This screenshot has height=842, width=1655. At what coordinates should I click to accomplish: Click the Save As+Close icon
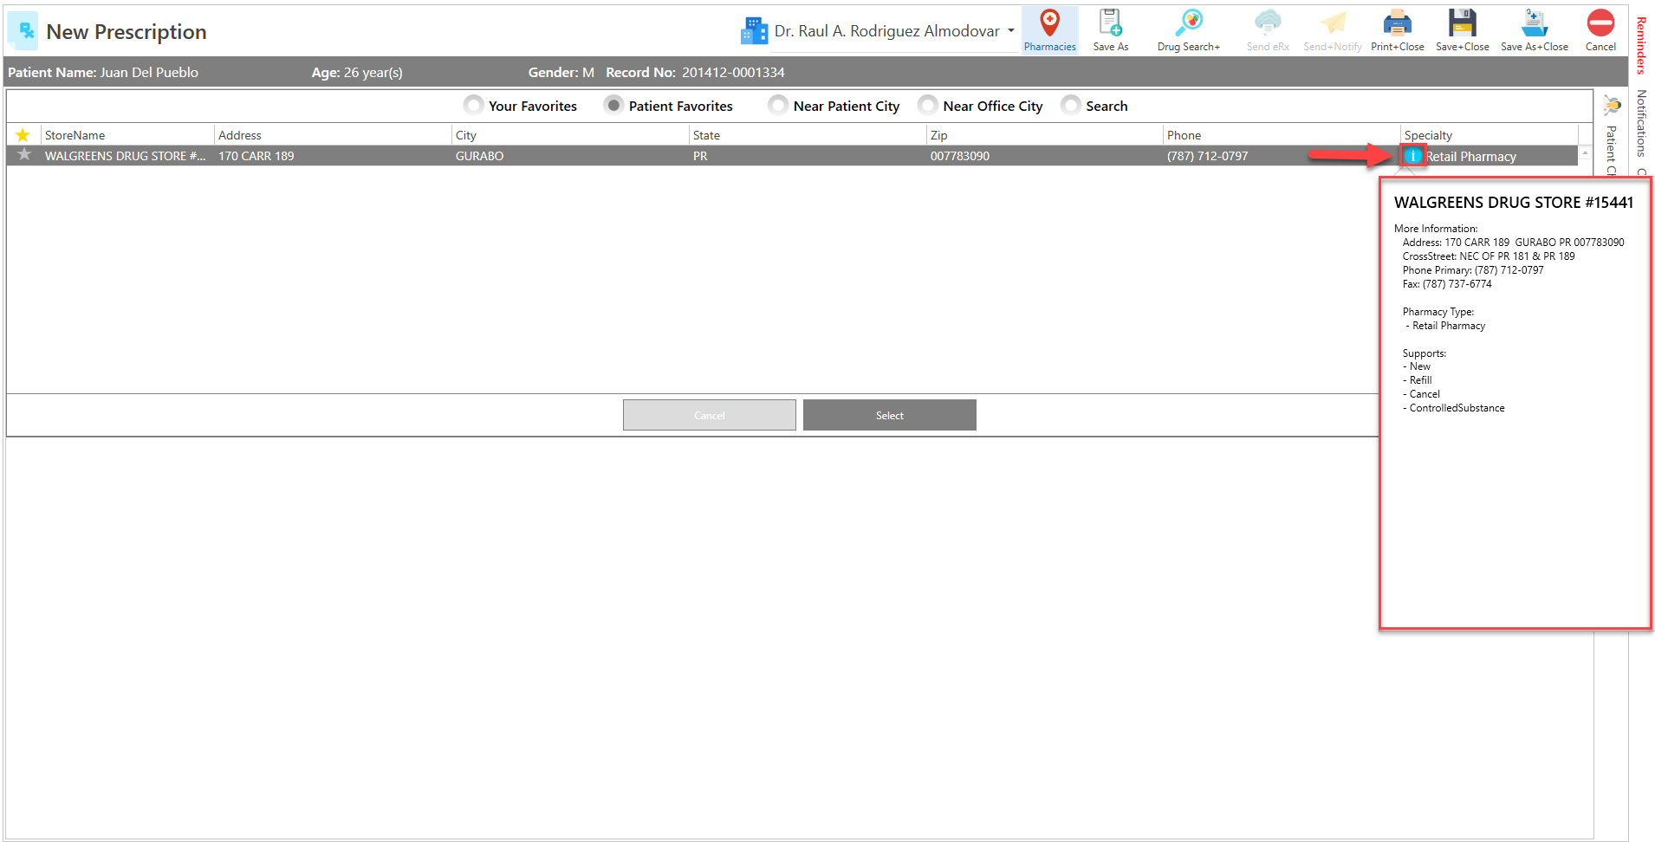pyautogui.click(x=1534, y=23)
